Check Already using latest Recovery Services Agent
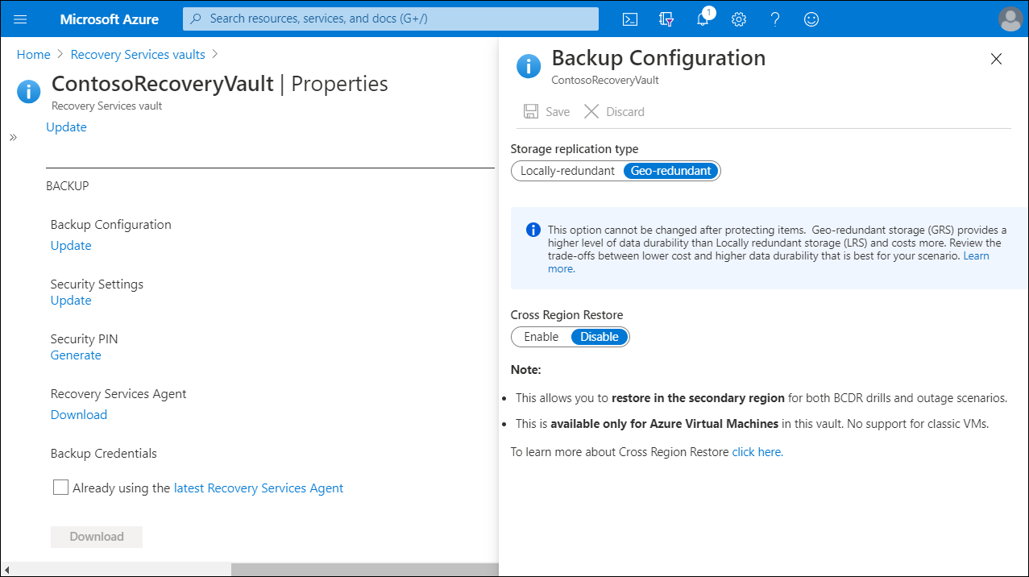This screenshot has height=577, width=1029. [60, 488]
